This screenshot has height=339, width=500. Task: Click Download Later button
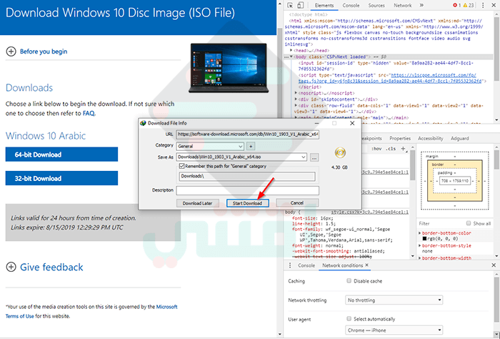pyautogui.click(x=198, y=203)
